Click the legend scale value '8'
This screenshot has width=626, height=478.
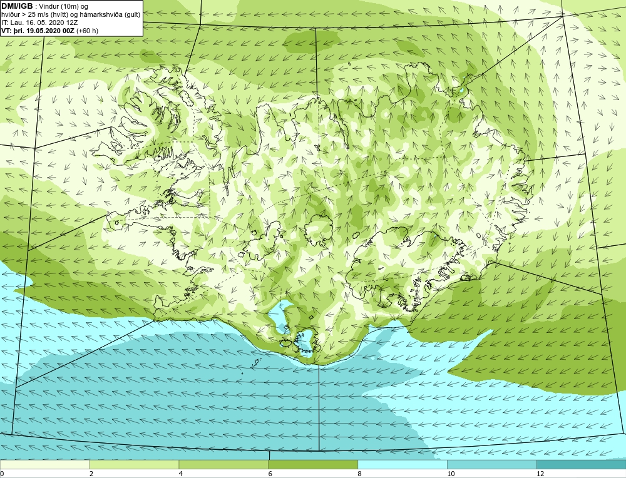[x=360, y=474]
